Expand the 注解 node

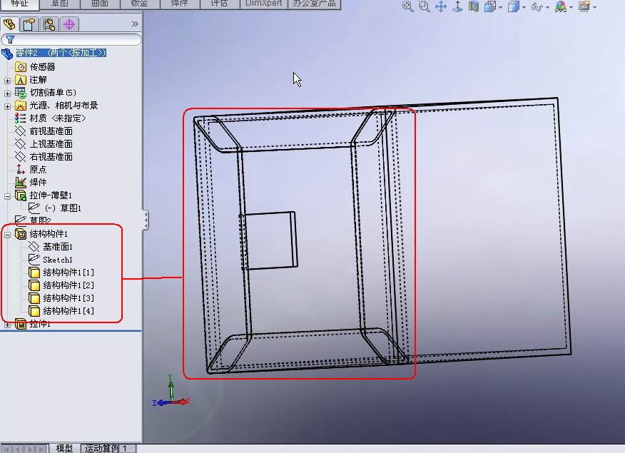tap(7, 81)
